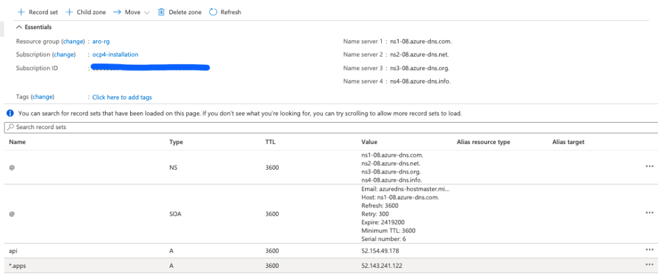Open ellipsis menu for *.apps record
The height and width of the screenshot is (275, 658).
click(x=649, y=265)
